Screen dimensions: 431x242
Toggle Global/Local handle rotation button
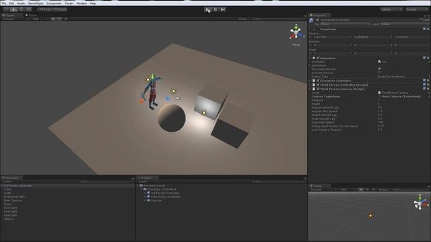pyautogui.click(x=60, y=9)
